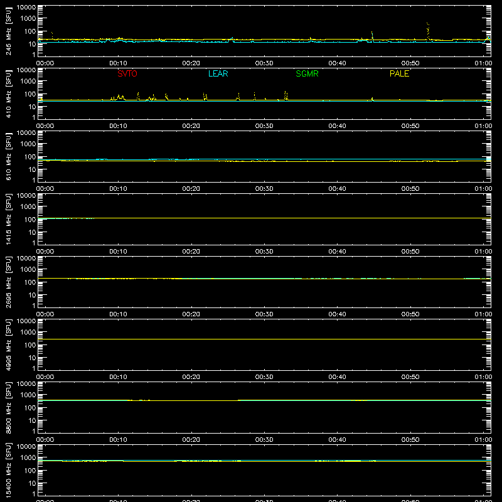
Task: Click the 00:20 time label under 2695 MHz panel
Action: pyautogui.click(x=191, y=314)
